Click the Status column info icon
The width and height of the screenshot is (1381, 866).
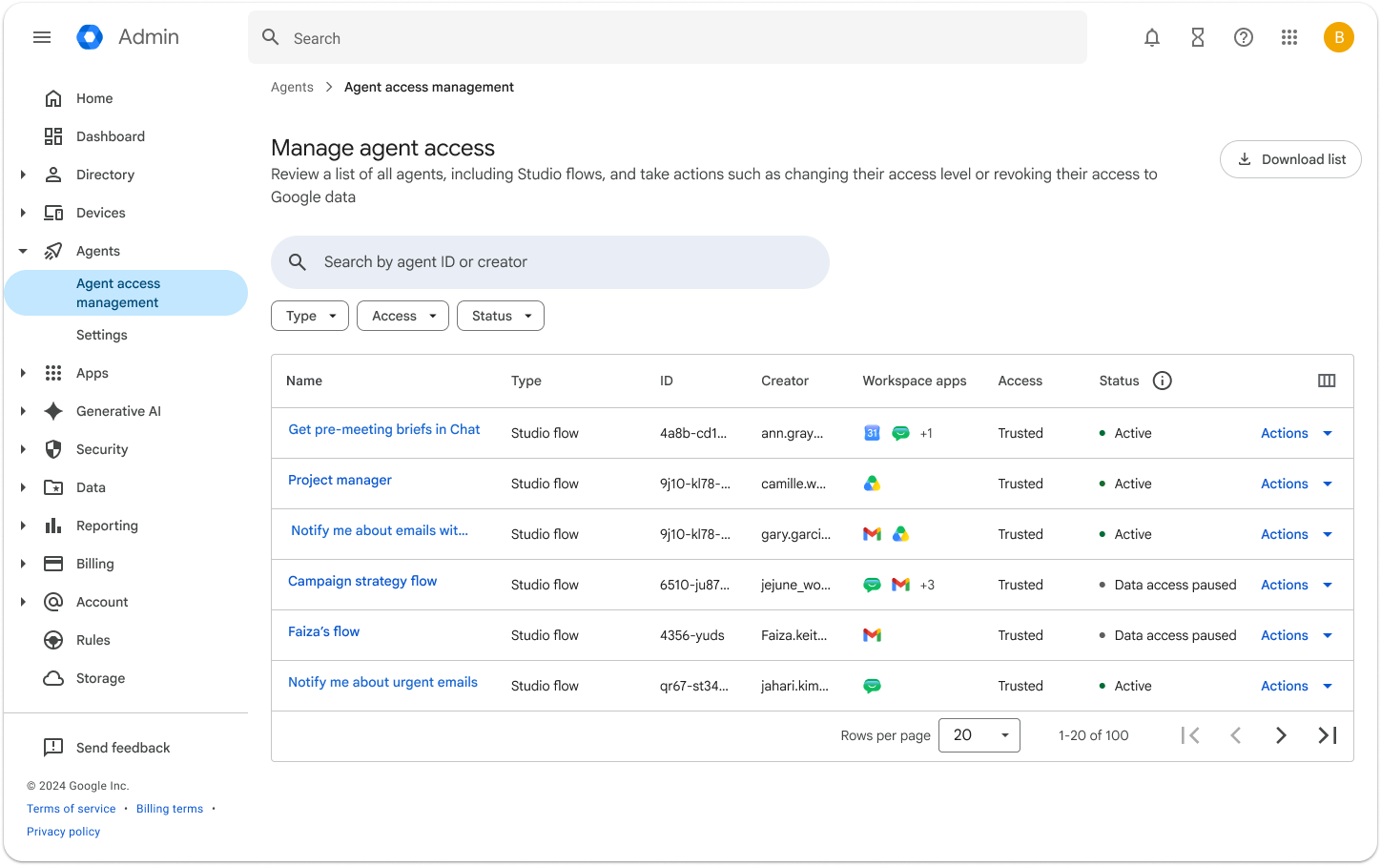click(x=1163, y=381)
